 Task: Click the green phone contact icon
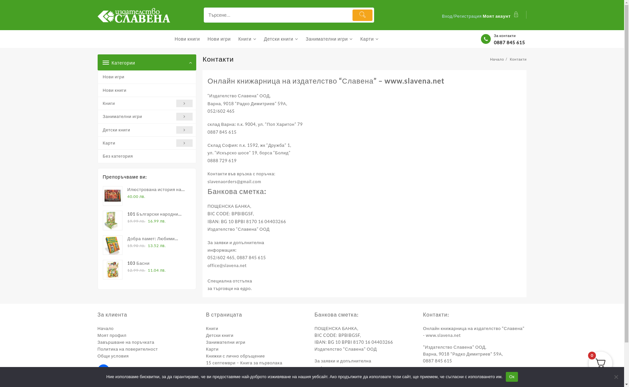(x=486, y=39)
